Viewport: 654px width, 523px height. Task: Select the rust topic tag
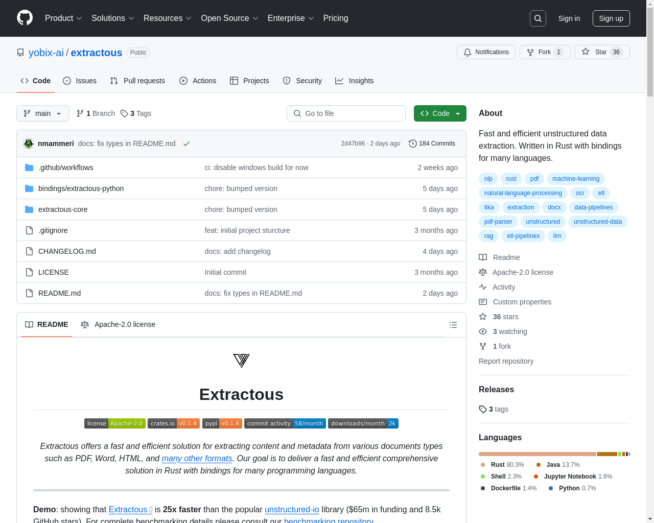[x=511, y=179]
